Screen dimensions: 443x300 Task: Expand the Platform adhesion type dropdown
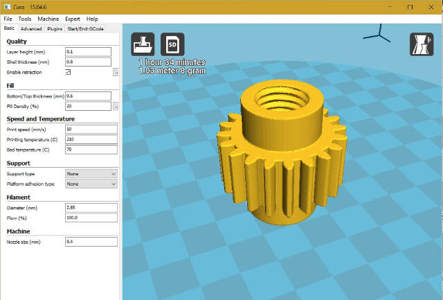[x=91, y=184]
